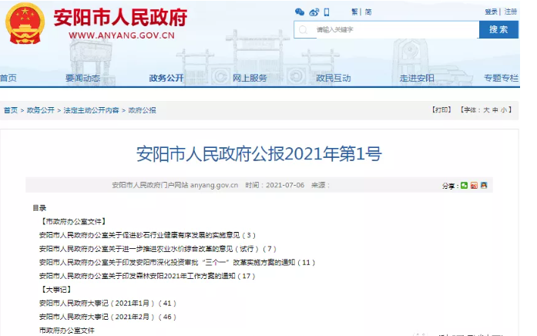
Task: Click the WeChat icon in the header
Action: pos(300,12)
